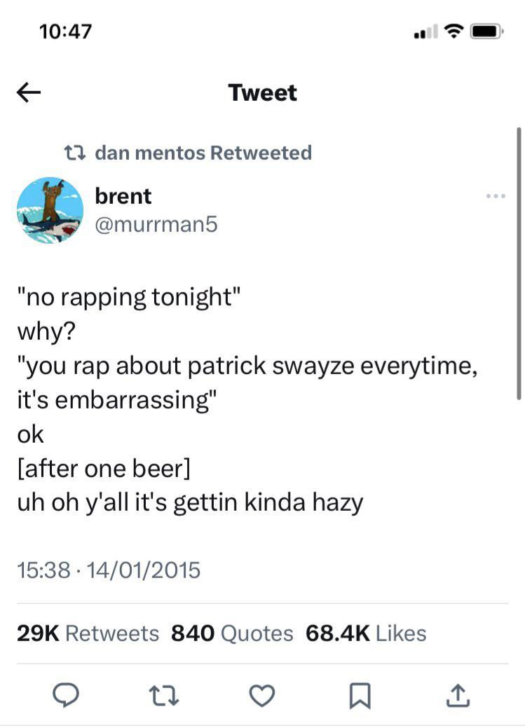The height and width of the screenshot is (728, 525).
Task: Tap the retweet icon below the tweet
Action: pyautogui.click(x=165, y=695)
